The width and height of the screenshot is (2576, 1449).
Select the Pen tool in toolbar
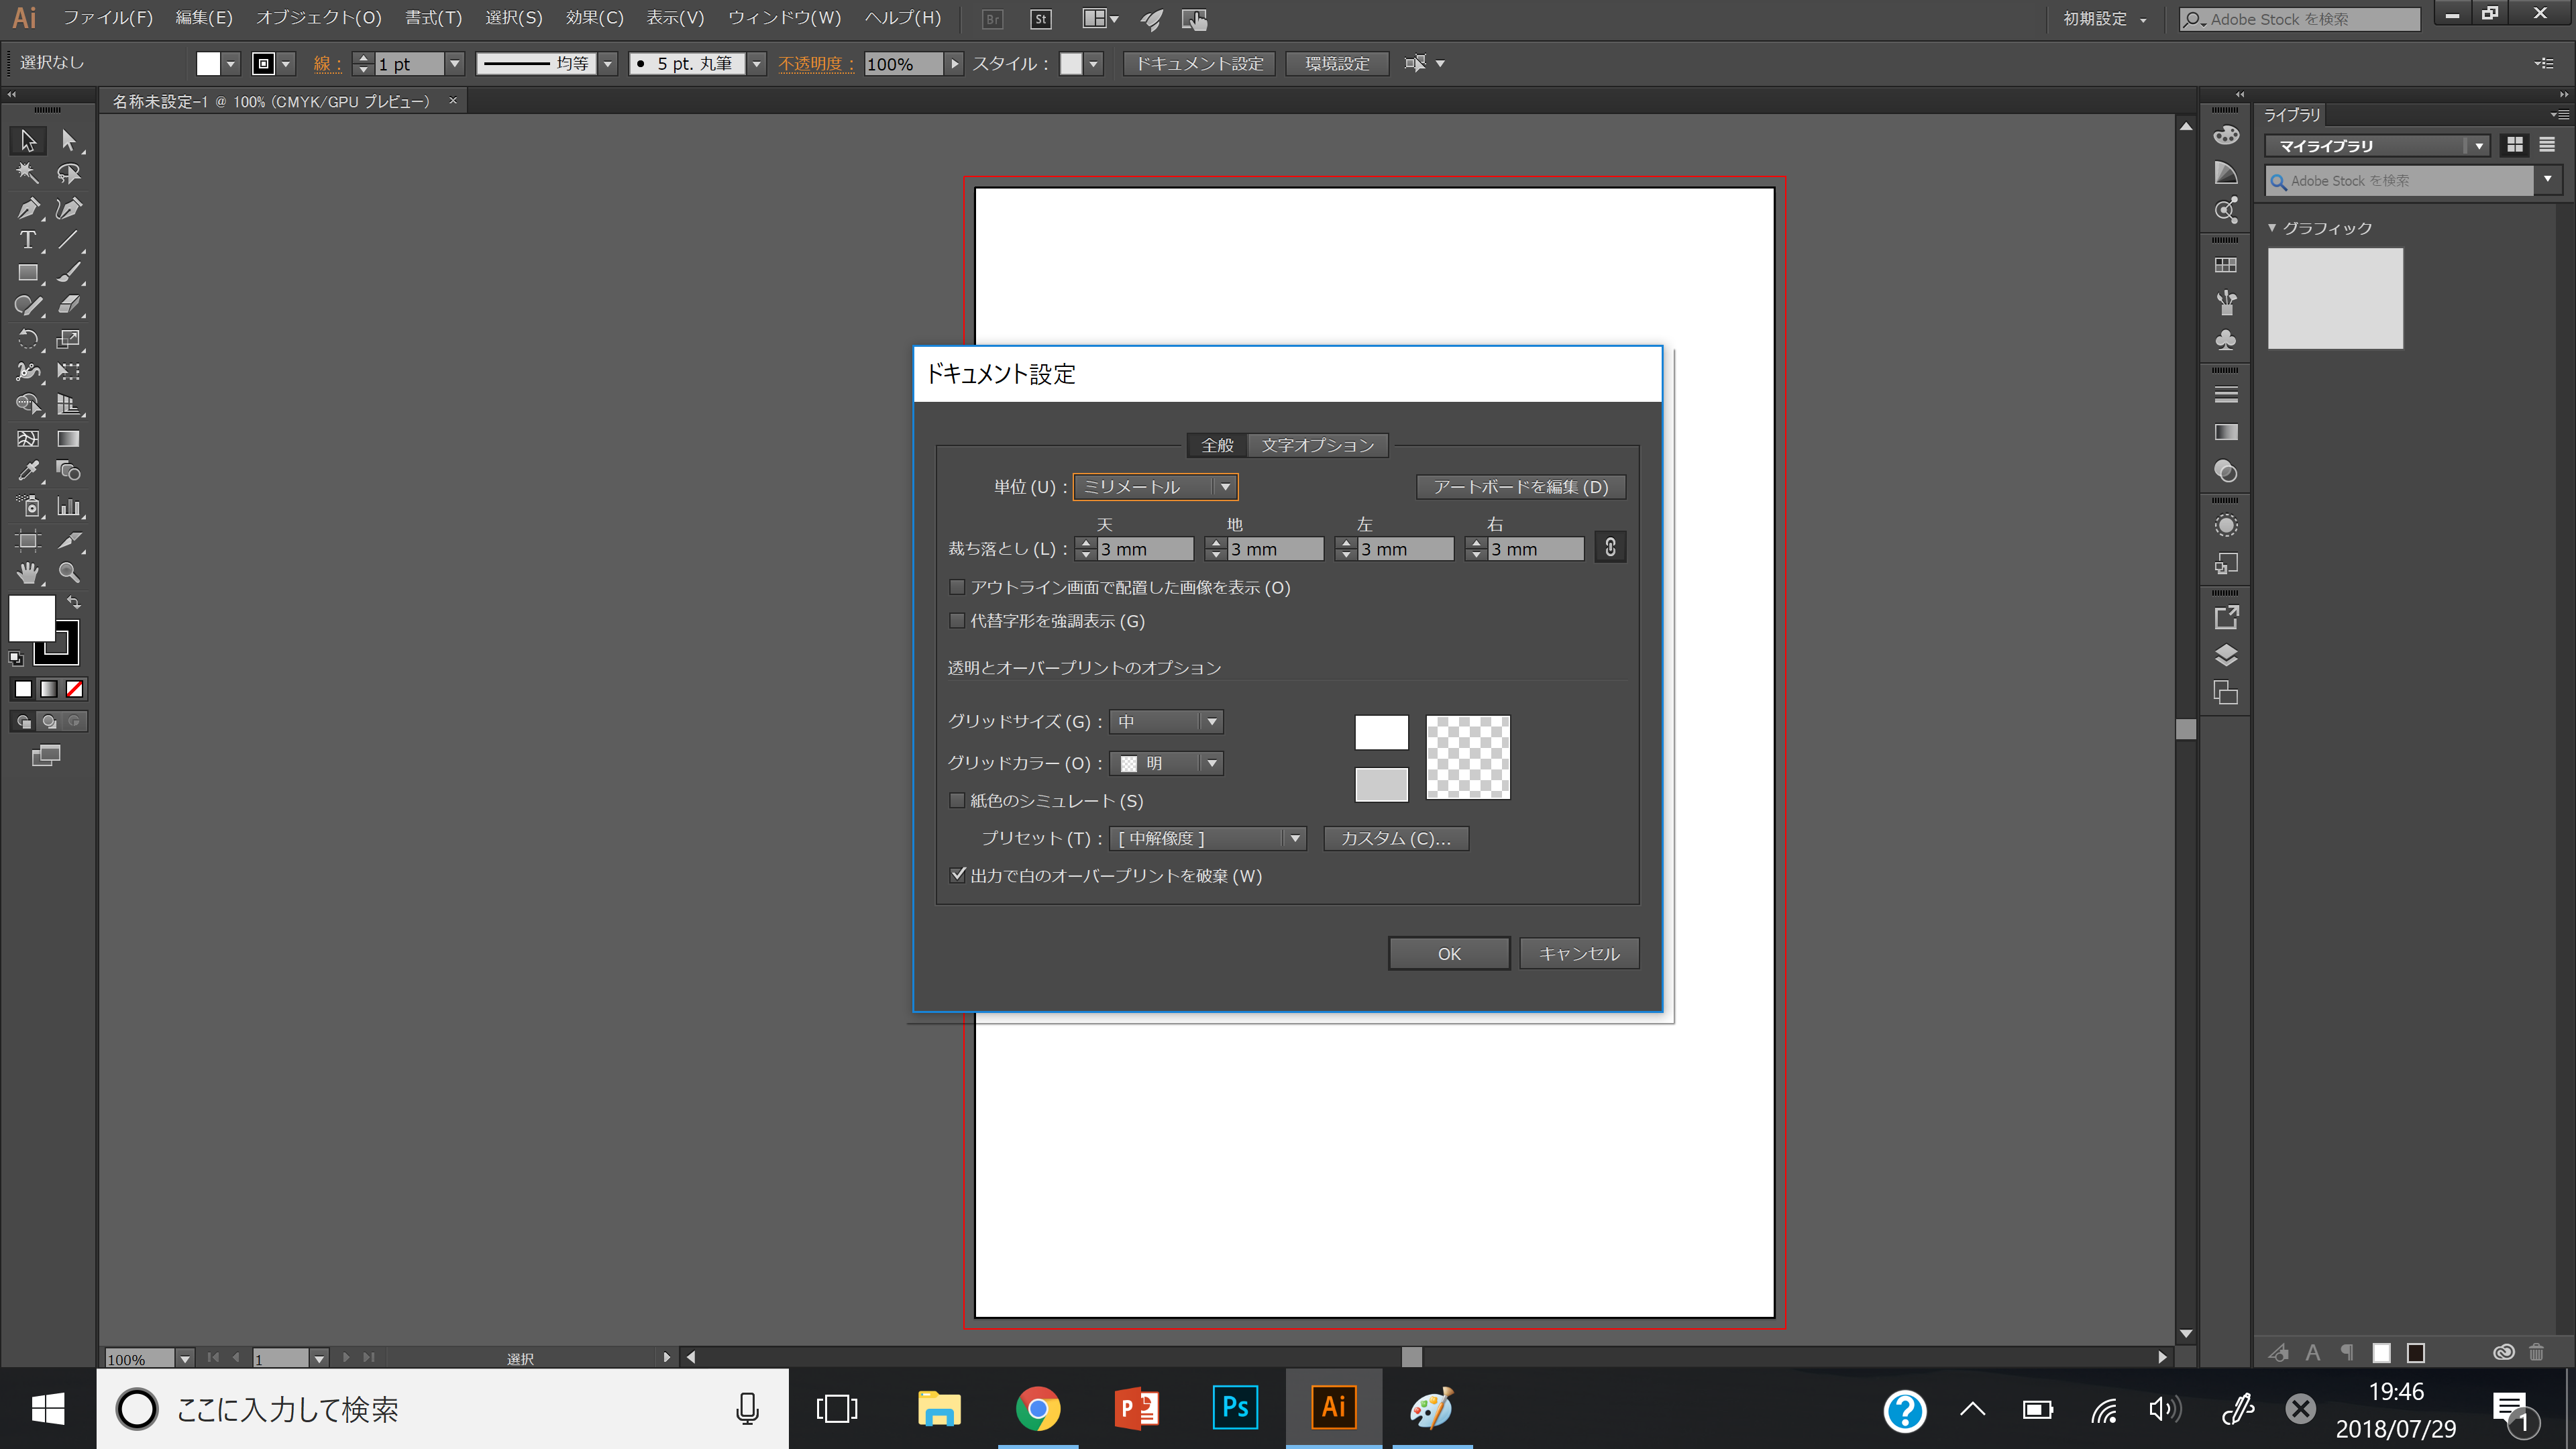(x=27, y=207)
